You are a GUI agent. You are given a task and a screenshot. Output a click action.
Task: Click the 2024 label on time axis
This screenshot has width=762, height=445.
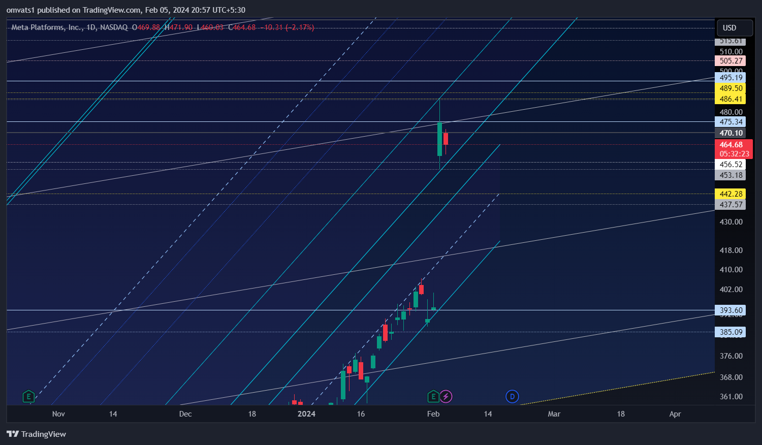point(306,414)
